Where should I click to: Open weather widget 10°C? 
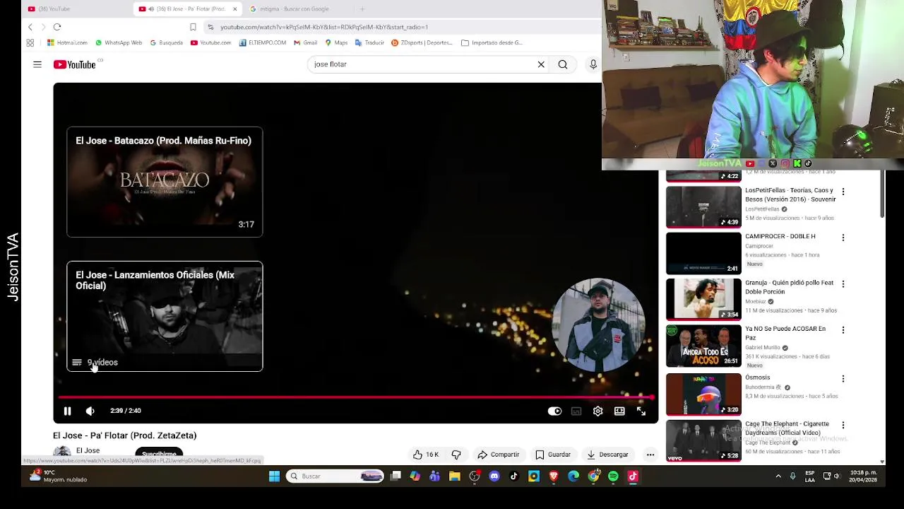[58, 476]
